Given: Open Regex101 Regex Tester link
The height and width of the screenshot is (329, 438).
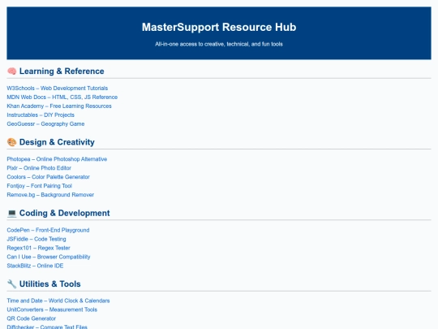Looking at the screenshot, I should (x=39, y=248).
